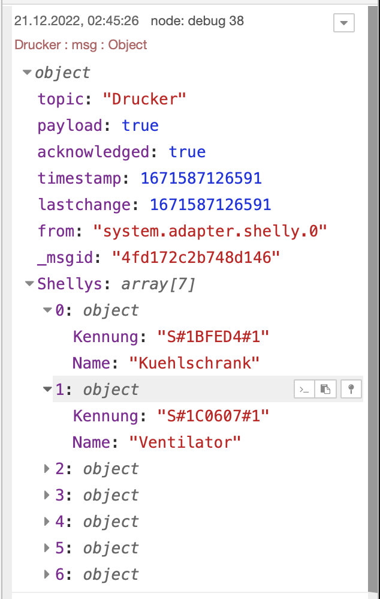Click the timestamp value 1671587126591
Image resolution: width=380 pixels, height=599 pixels.
click(201, 178)
